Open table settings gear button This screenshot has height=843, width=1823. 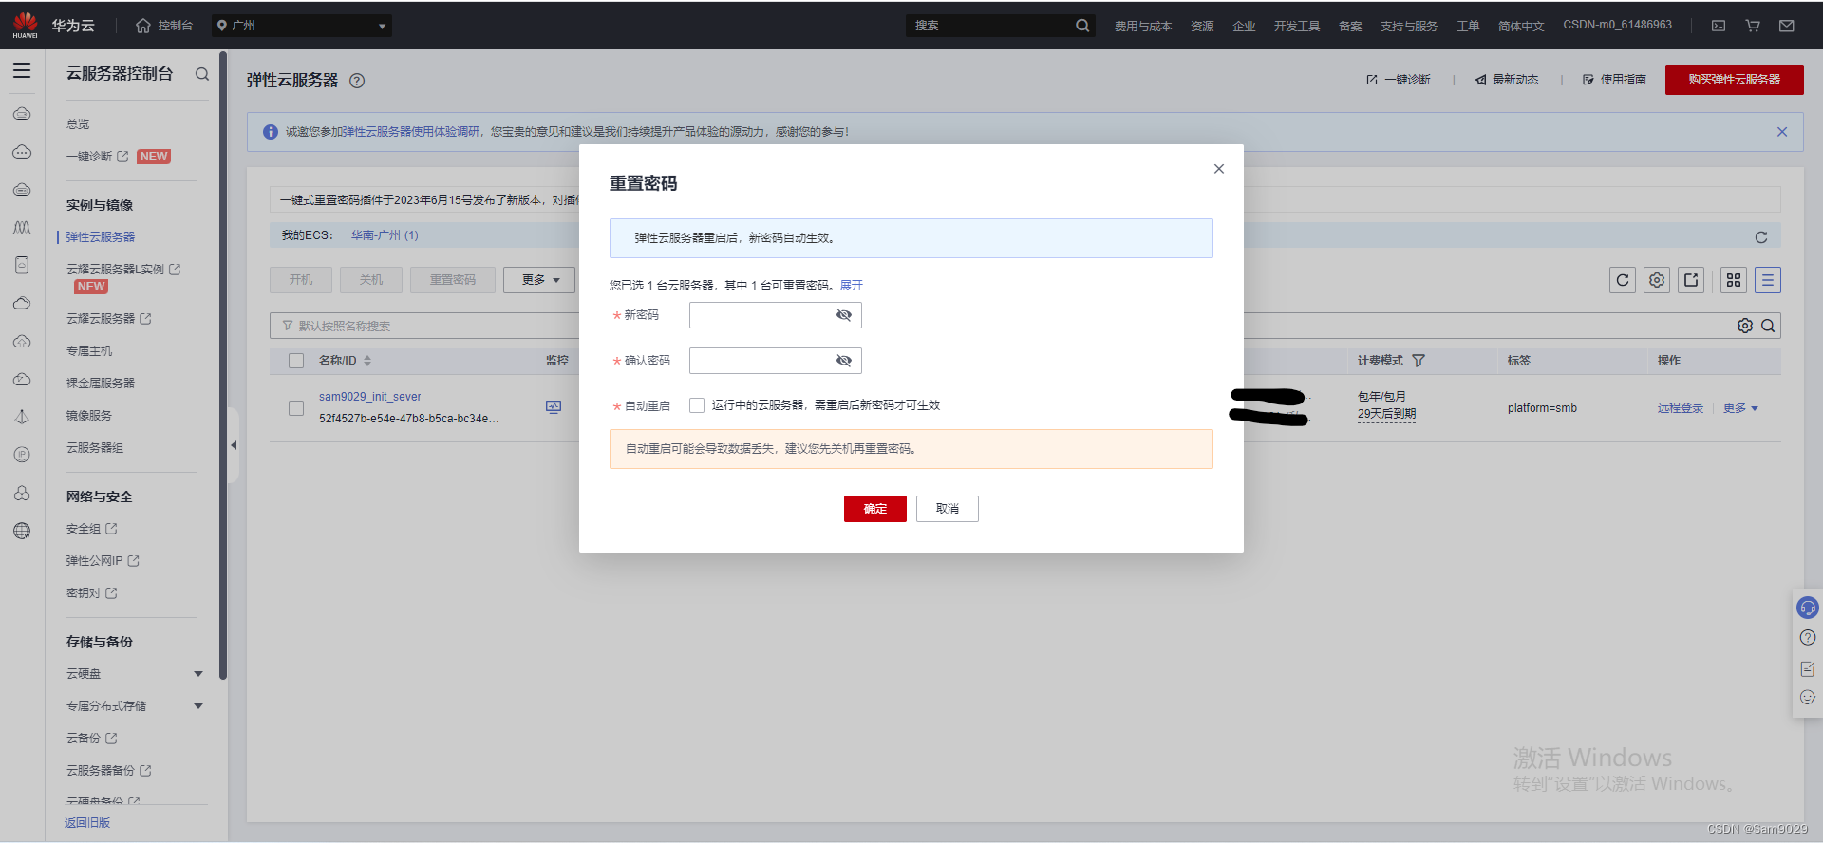[1657, 280]
